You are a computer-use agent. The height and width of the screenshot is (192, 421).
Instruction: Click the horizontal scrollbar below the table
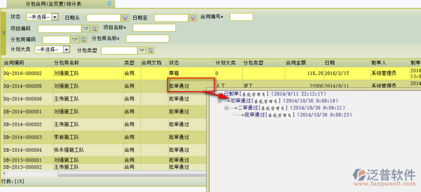click(x=132, y=174)
